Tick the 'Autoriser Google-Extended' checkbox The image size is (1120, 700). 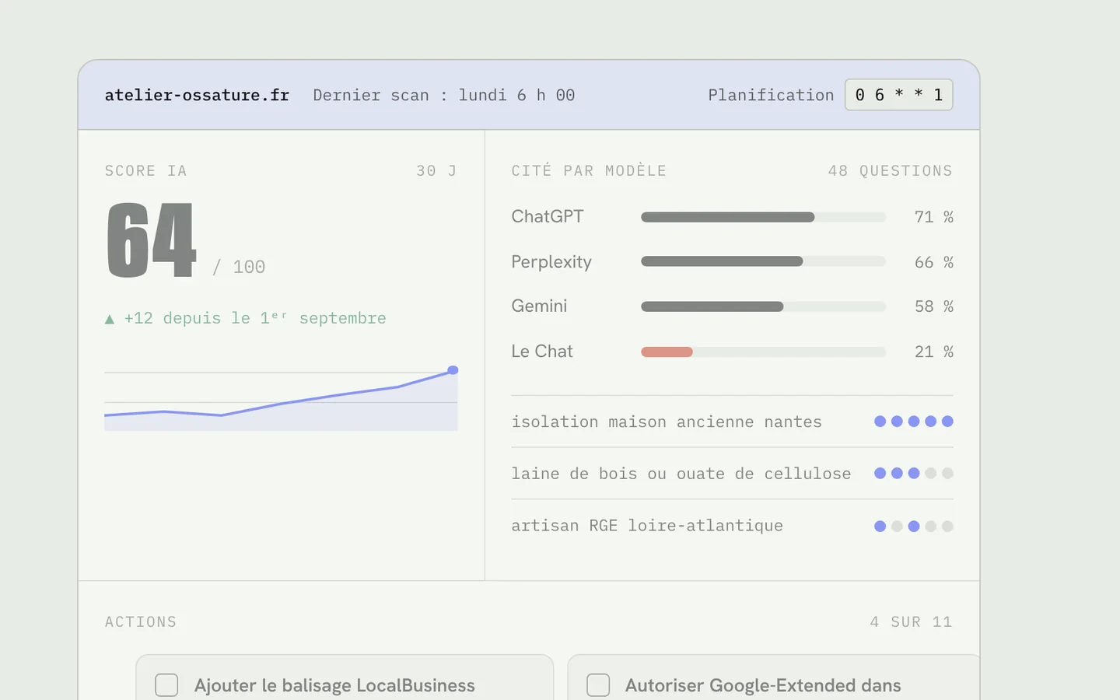(x=598, y=685)
